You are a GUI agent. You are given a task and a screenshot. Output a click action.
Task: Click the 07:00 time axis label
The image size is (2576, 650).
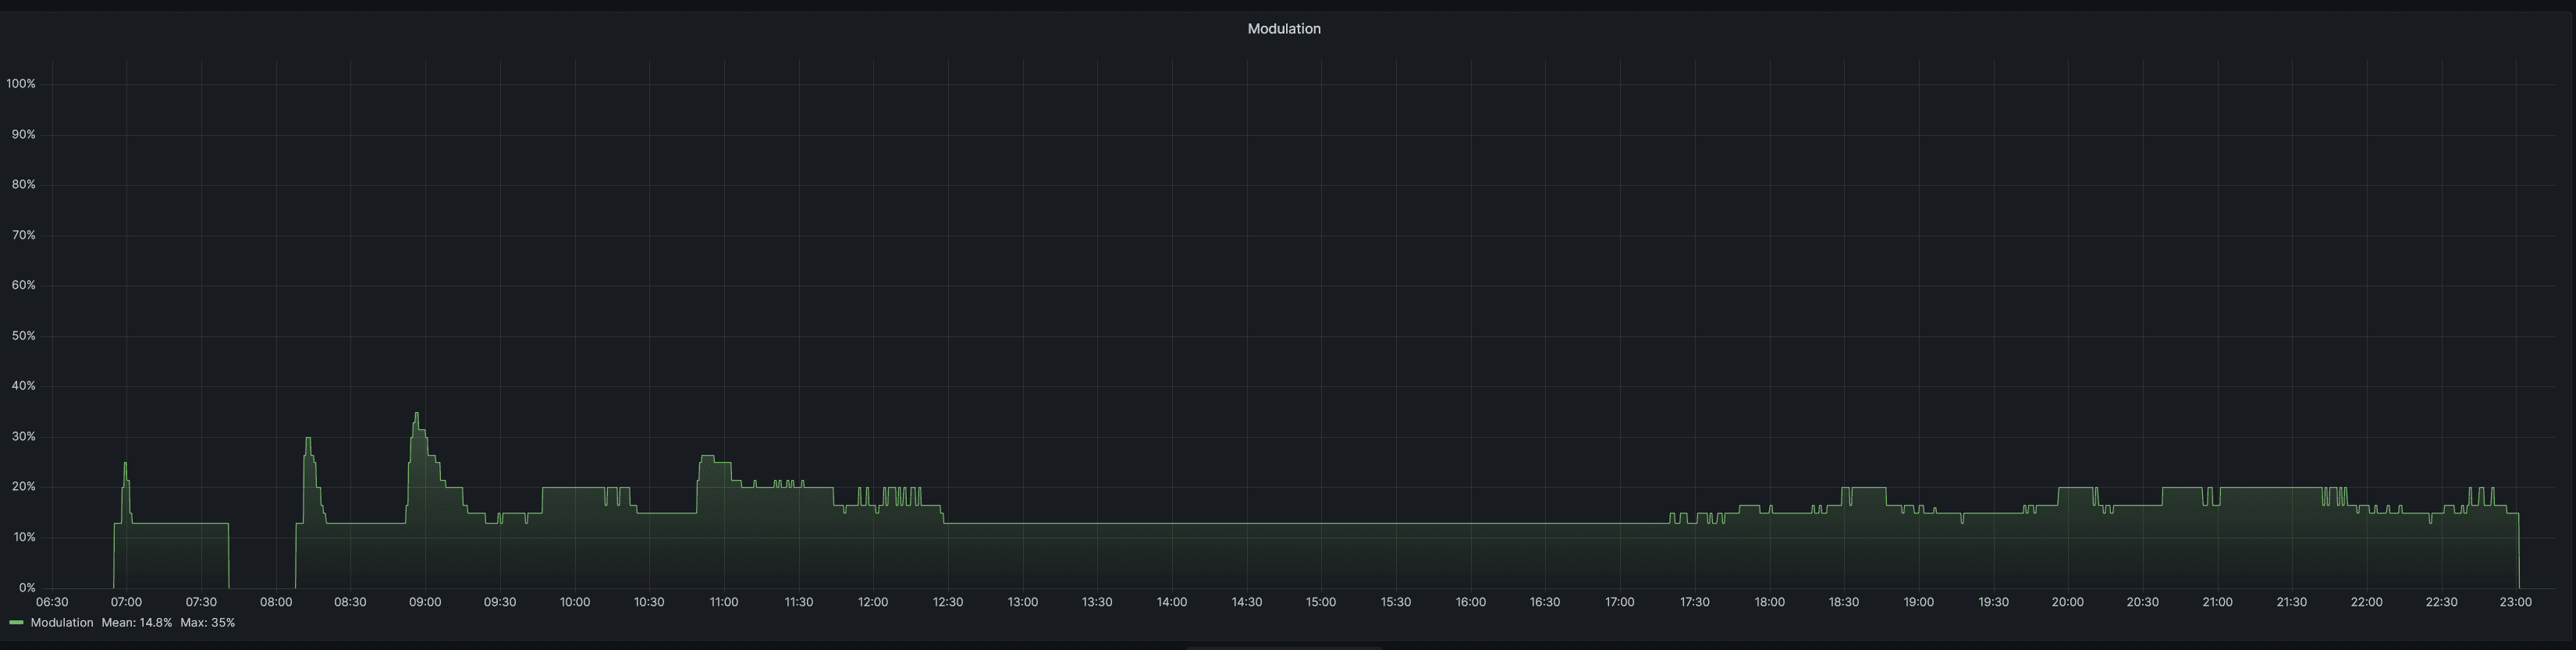point(126,602)
